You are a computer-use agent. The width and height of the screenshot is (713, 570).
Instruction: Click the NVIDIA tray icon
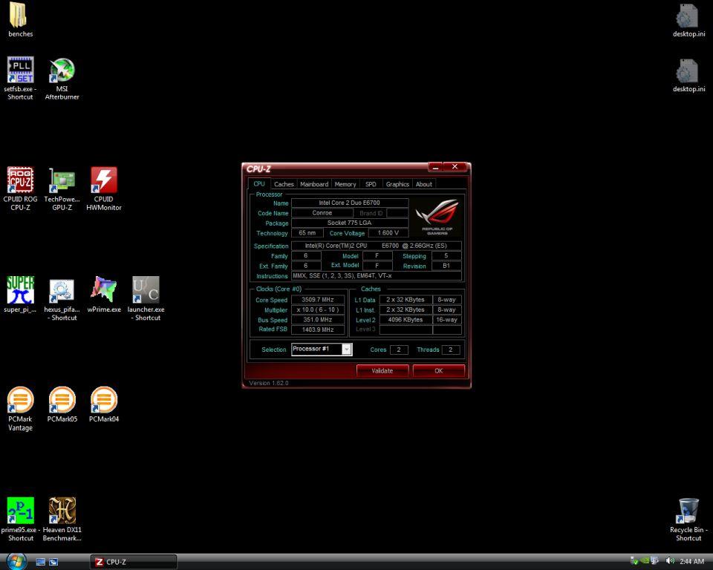645,561
